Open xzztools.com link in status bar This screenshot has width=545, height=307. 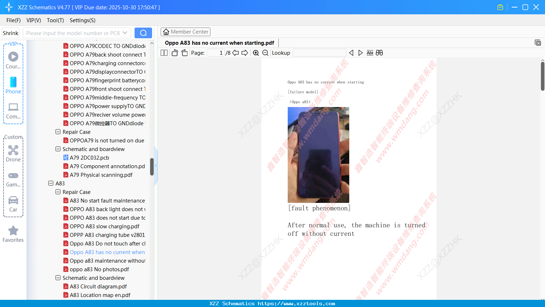click(296, 303)
